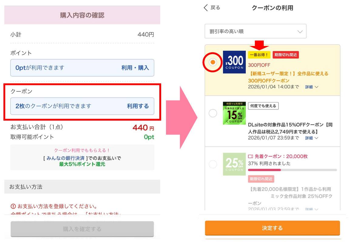Click the 25% OFF coupon image
The width and height of the screenshot is (349, 242).
click(x=234, y=164)
